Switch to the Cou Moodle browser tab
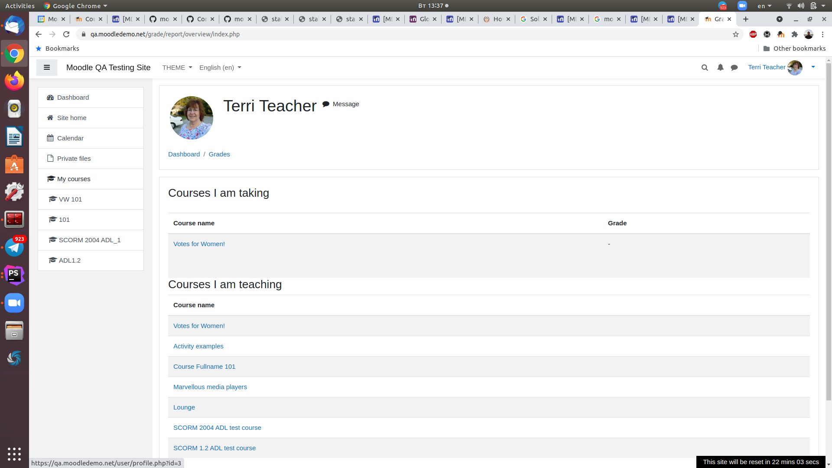Viewport: 832px width, 468px height. click(89, 19)
